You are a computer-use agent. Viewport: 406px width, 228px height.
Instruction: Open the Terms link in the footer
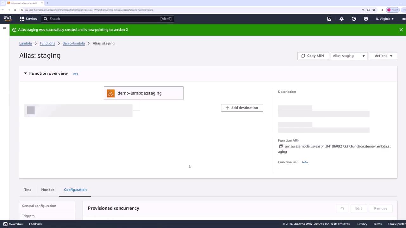point(377,224)
